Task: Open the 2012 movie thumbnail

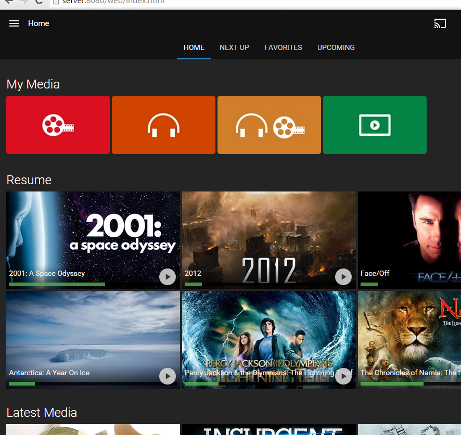Action: pyautogui.click(x=268, y=240)
